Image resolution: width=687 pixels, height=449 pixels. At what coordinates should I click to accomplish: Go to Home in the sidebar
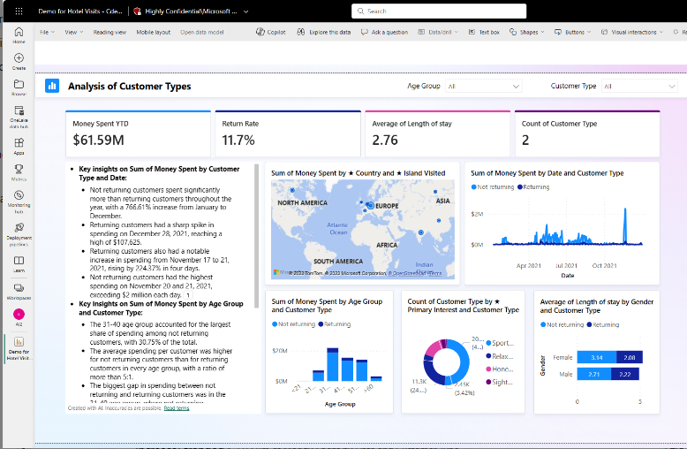[19, 34]
